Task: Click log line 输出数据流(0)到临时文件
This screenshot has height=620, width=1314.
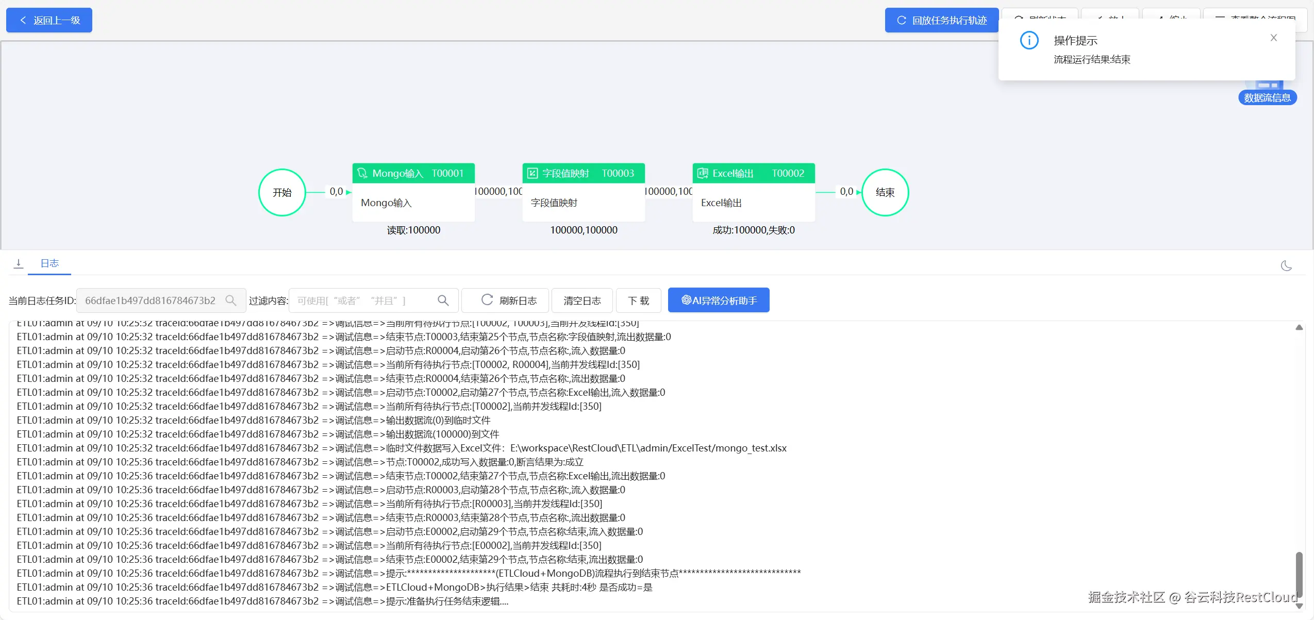Action: [253, 420]
